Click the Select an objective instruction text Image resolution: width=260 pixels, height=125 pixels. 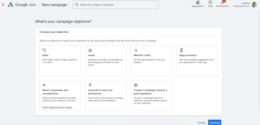click(x=98, y=41)
